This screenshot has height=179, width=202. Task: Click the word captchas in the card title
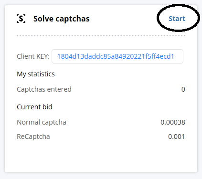[73, 19]
